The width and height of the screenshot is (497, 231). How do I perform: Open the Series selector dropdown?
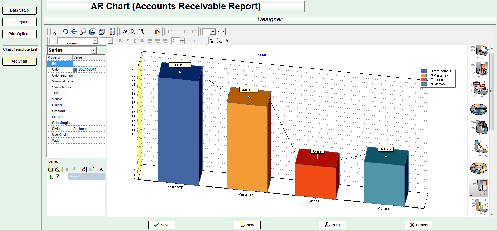point(94,50)
